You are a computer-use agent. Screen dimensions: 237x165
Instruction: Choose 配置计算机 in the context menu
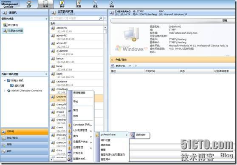[79, 159]
